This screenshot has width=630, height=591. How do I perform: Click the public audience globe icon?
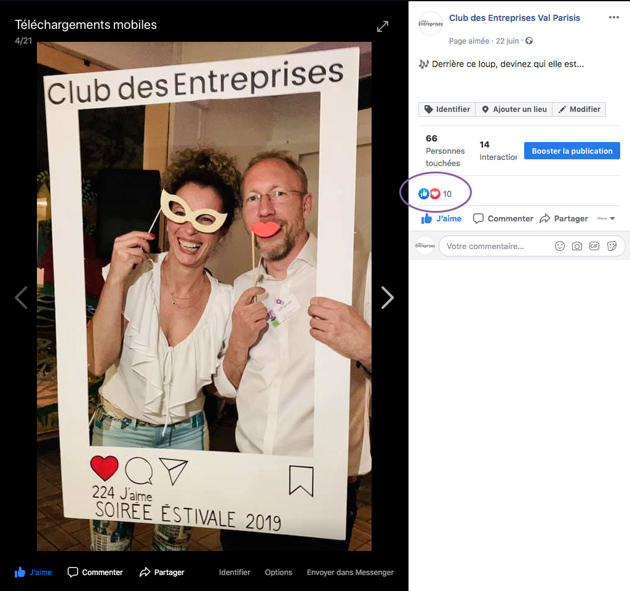click(x=529, y=41)
